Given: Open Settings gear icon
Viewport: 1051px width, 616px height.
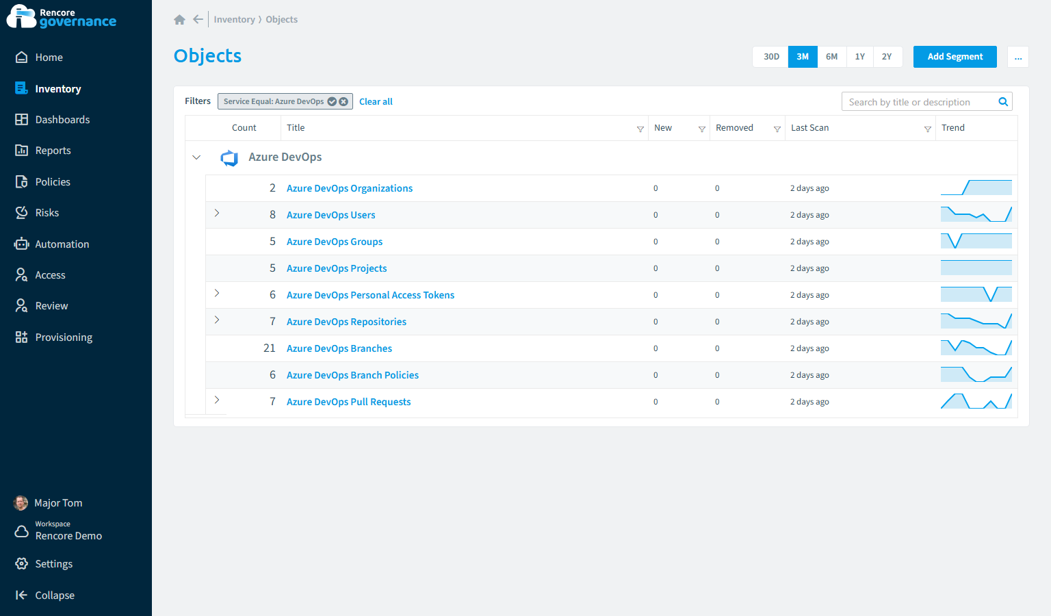Looking at the screenshot, I should (22, 564).
